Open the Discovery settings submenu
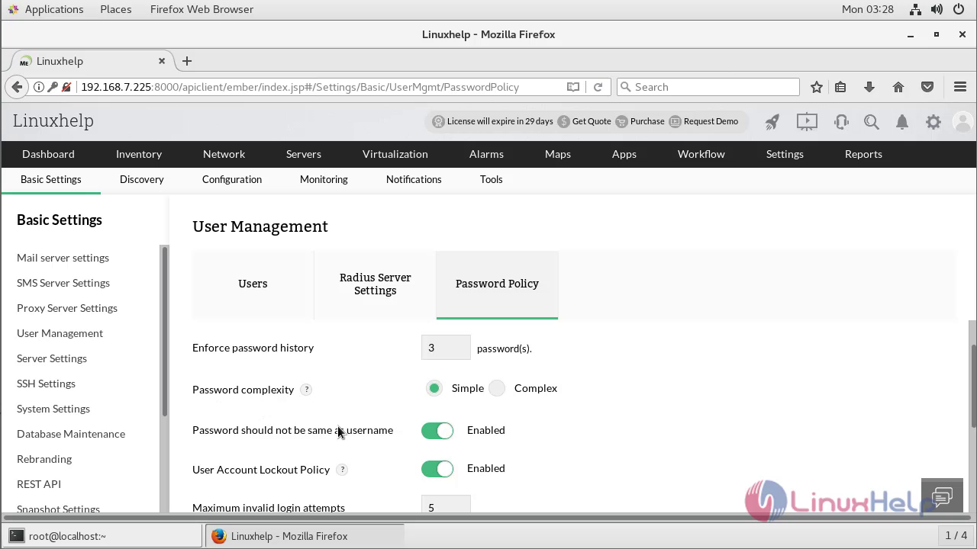This screenshot has width=977, height=549. [142, 179]
